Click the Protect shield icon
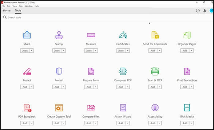Image resolution: width=214 pixels, height=130 pixels. point(59,71)
